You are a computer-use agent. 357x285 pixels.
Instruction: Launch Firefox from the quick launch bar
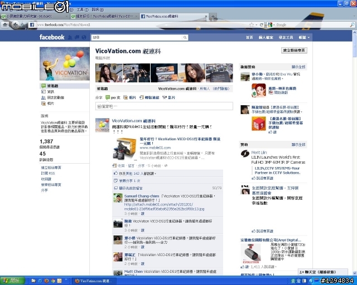pyautogui.click(x=46, y=281)
